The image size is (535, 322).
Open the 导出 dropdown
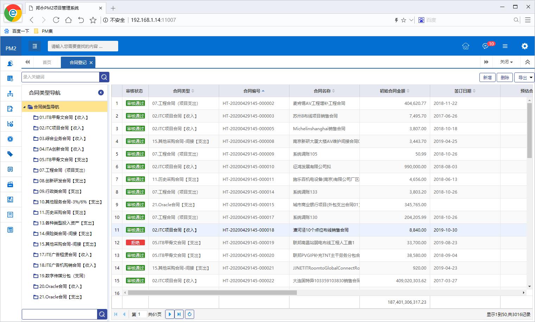pos(524,77)
